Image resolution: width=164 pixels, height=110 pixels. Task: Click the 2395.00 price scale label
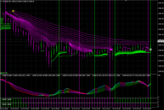[161, 71]
